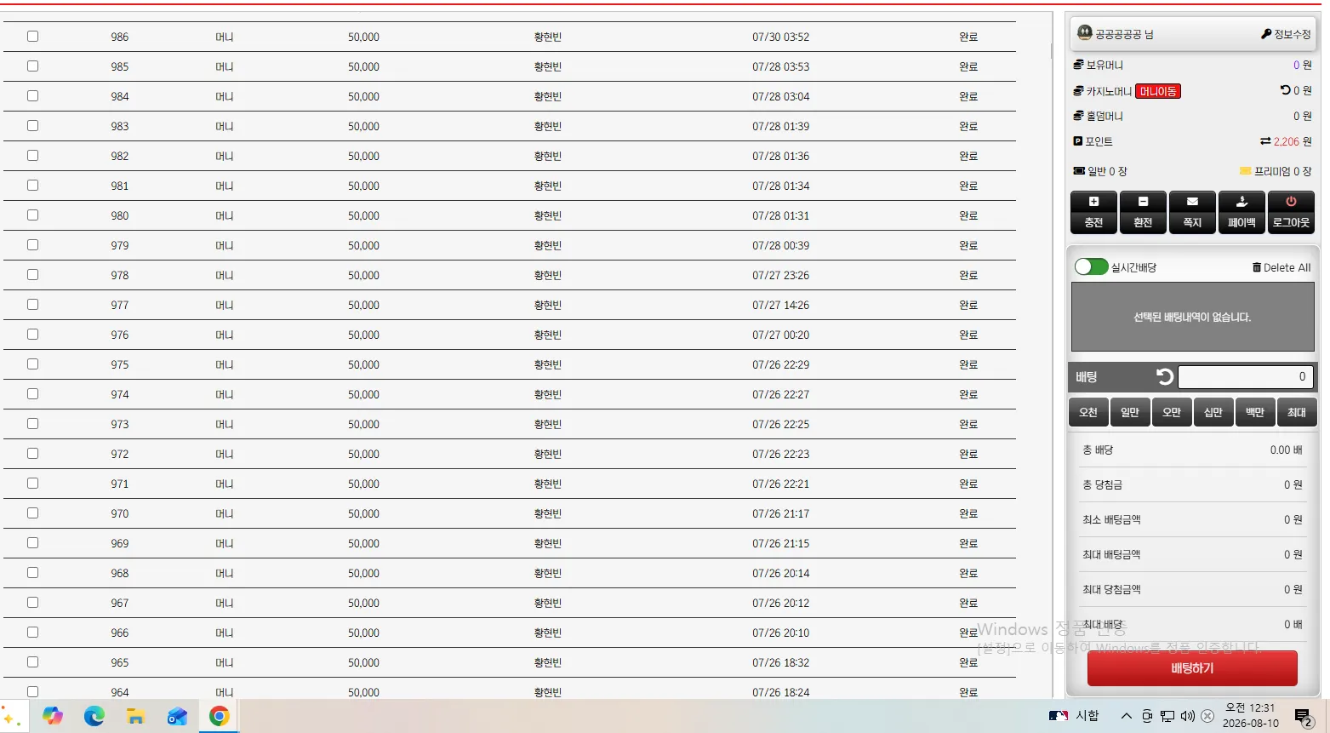
Task: Toggle the 실시간배당 switch
Action: pos(1091,266)
